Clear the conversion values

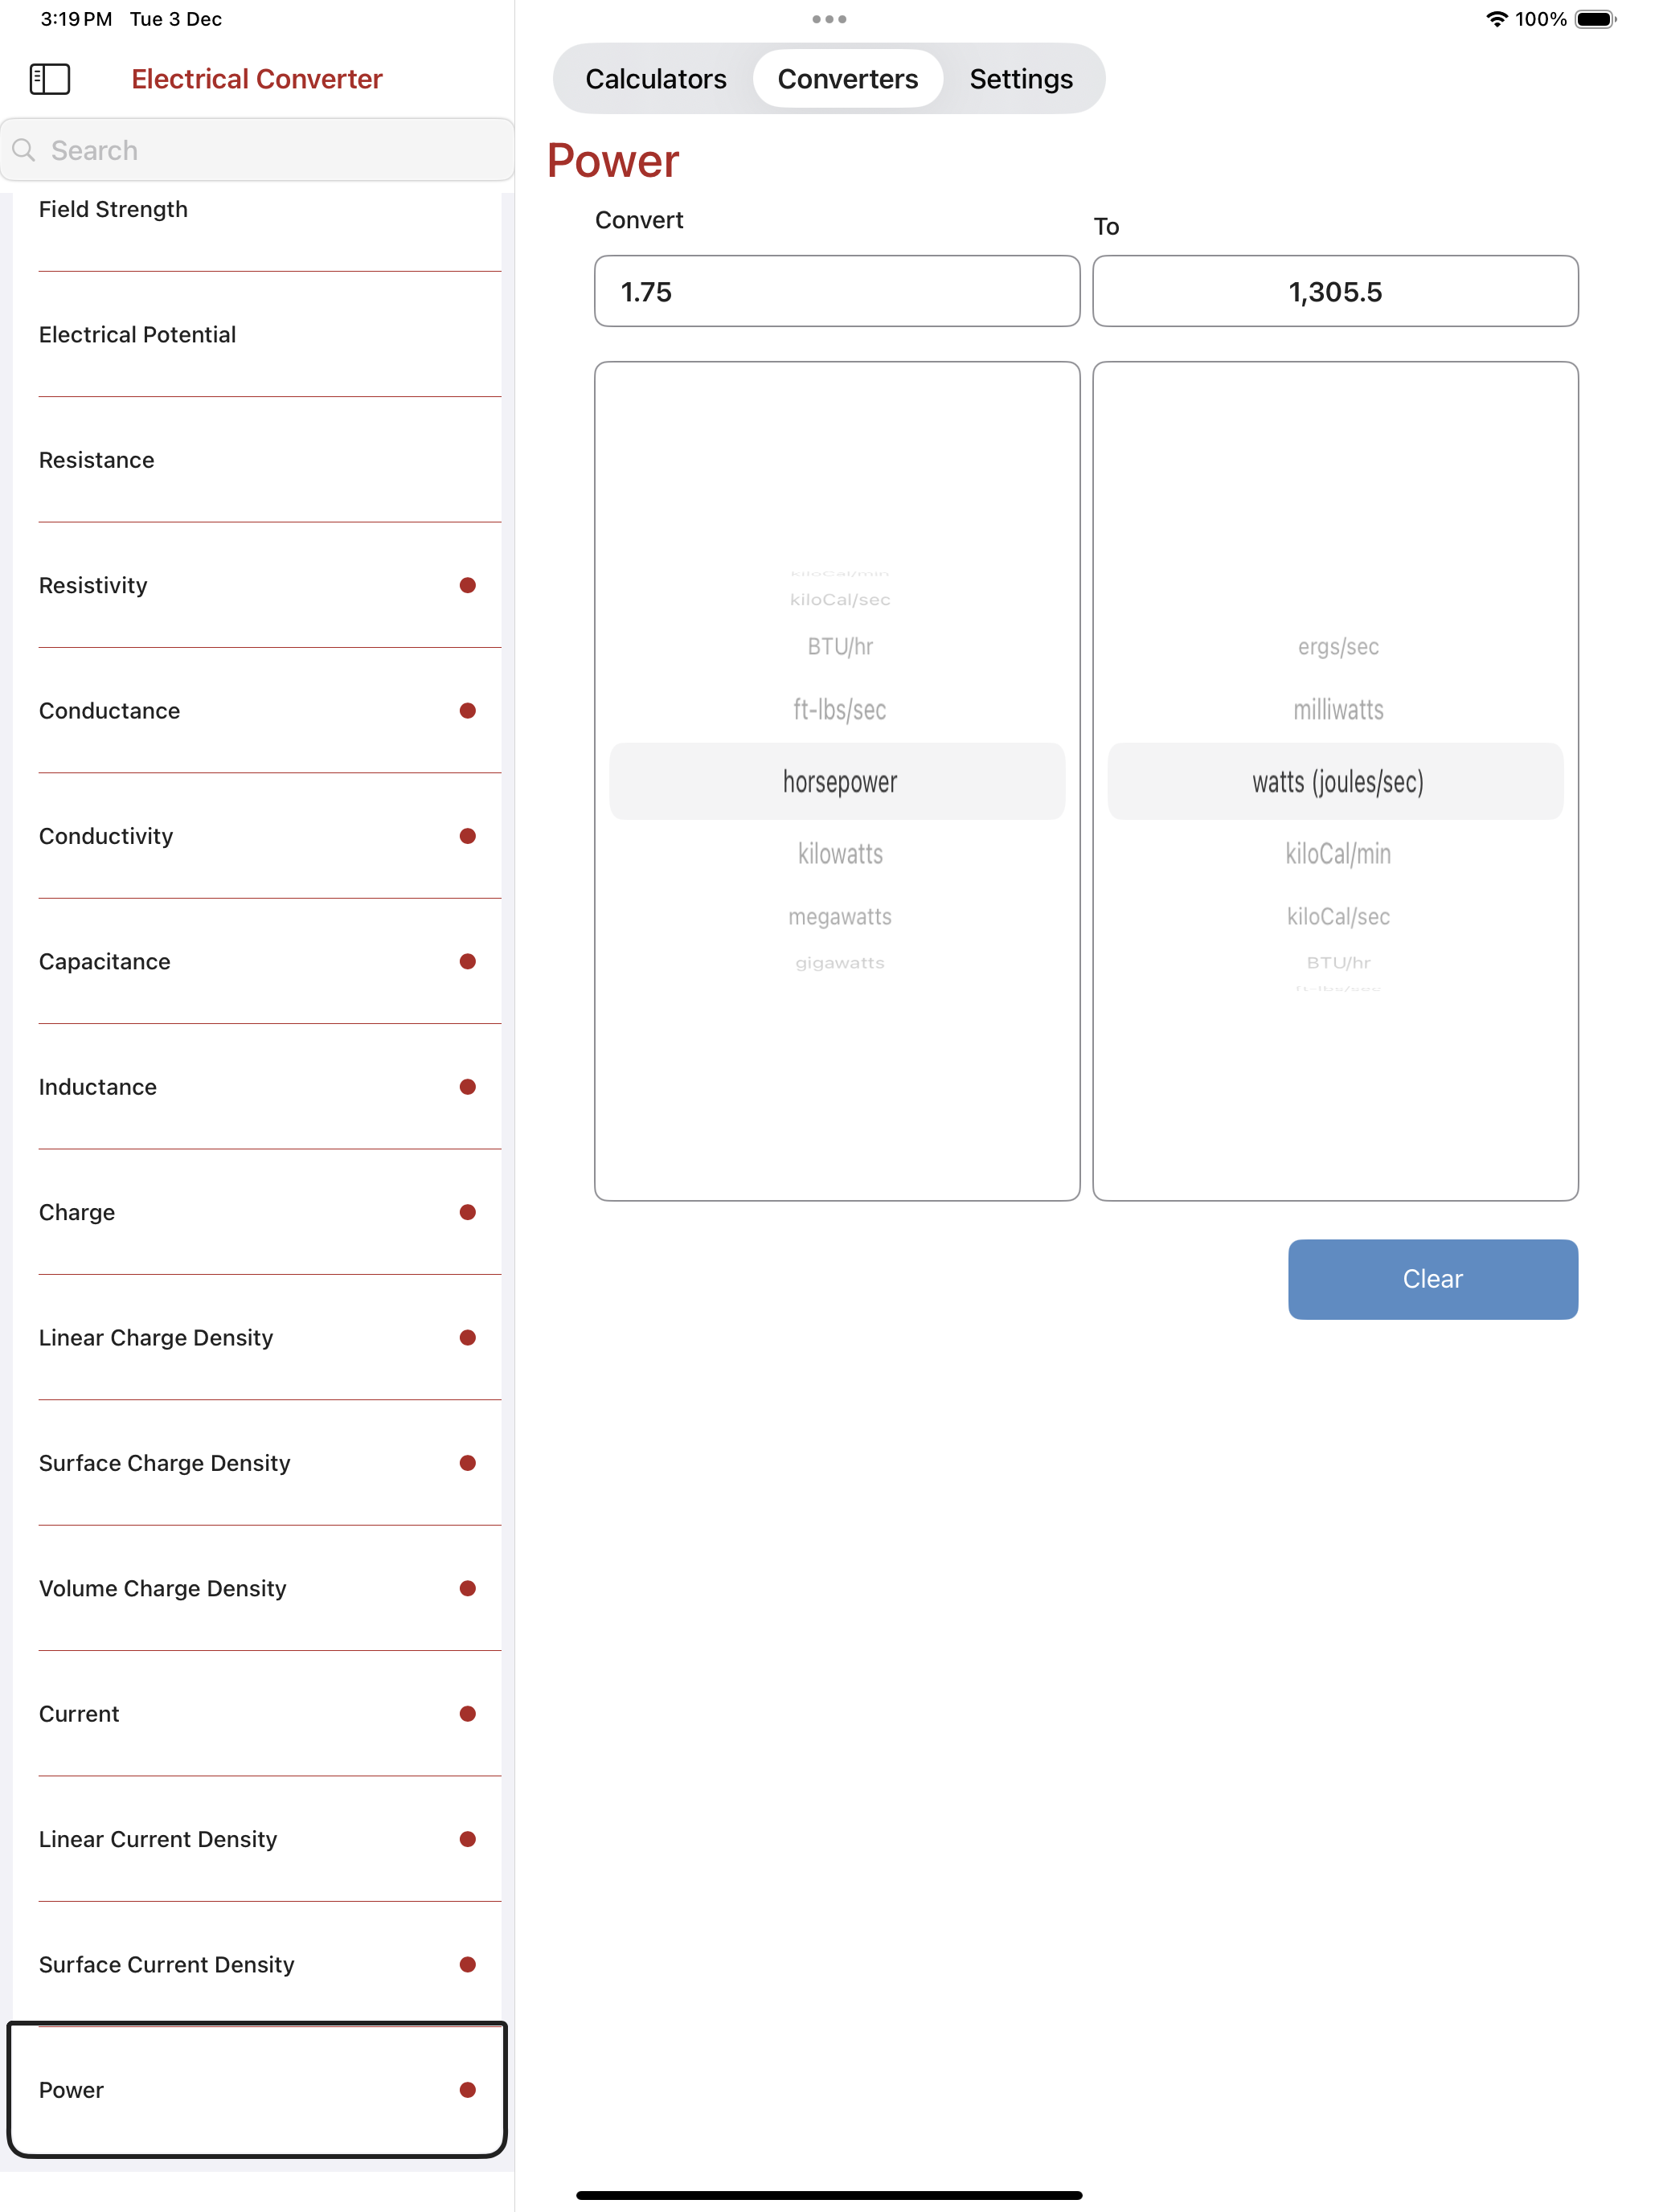tap(1433, 1279)
